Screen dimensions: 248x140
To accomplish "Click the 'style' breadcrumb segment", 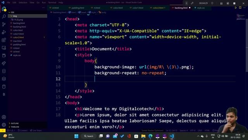I will point(92,12).
